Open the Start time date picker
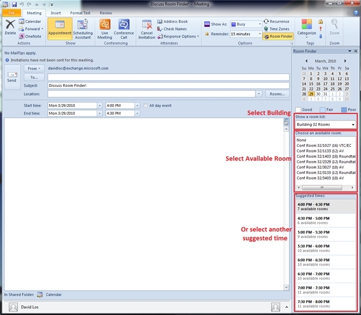 [x=100, y=106]
